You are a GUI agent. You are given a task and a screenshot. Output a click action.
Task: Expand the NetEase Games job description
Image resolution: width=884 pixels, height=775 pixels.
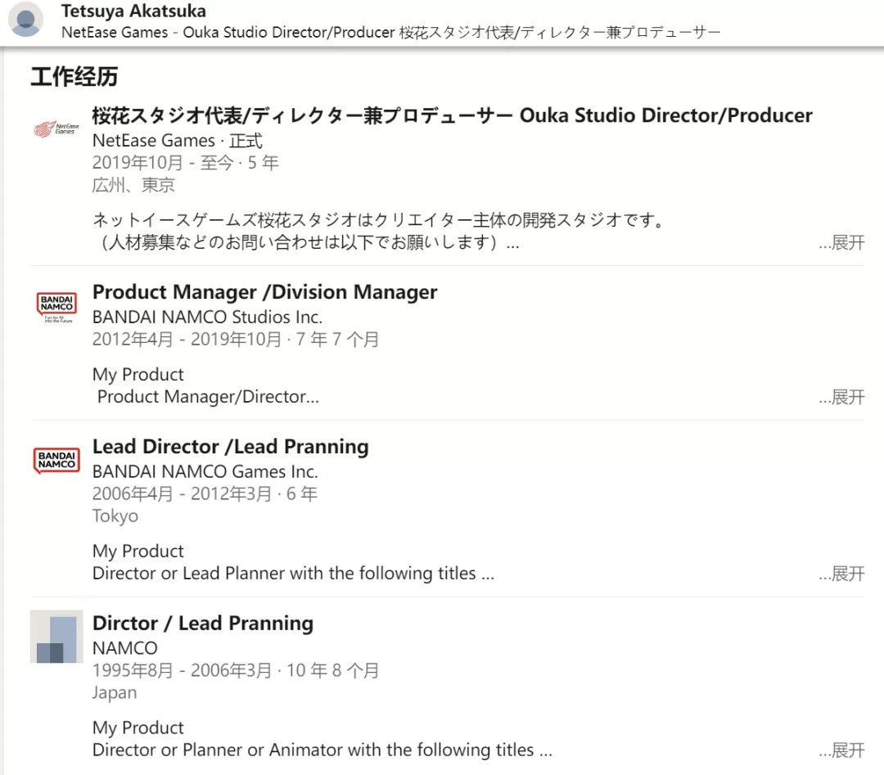click(841, 243)
